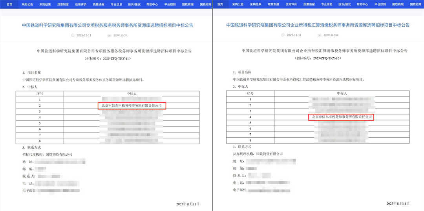Viewport: 424px width, 211px height.
Task: Click the highlighted 北京审信东审 winner in row 2
Action: pyautogui.click(x=132, y=105)
